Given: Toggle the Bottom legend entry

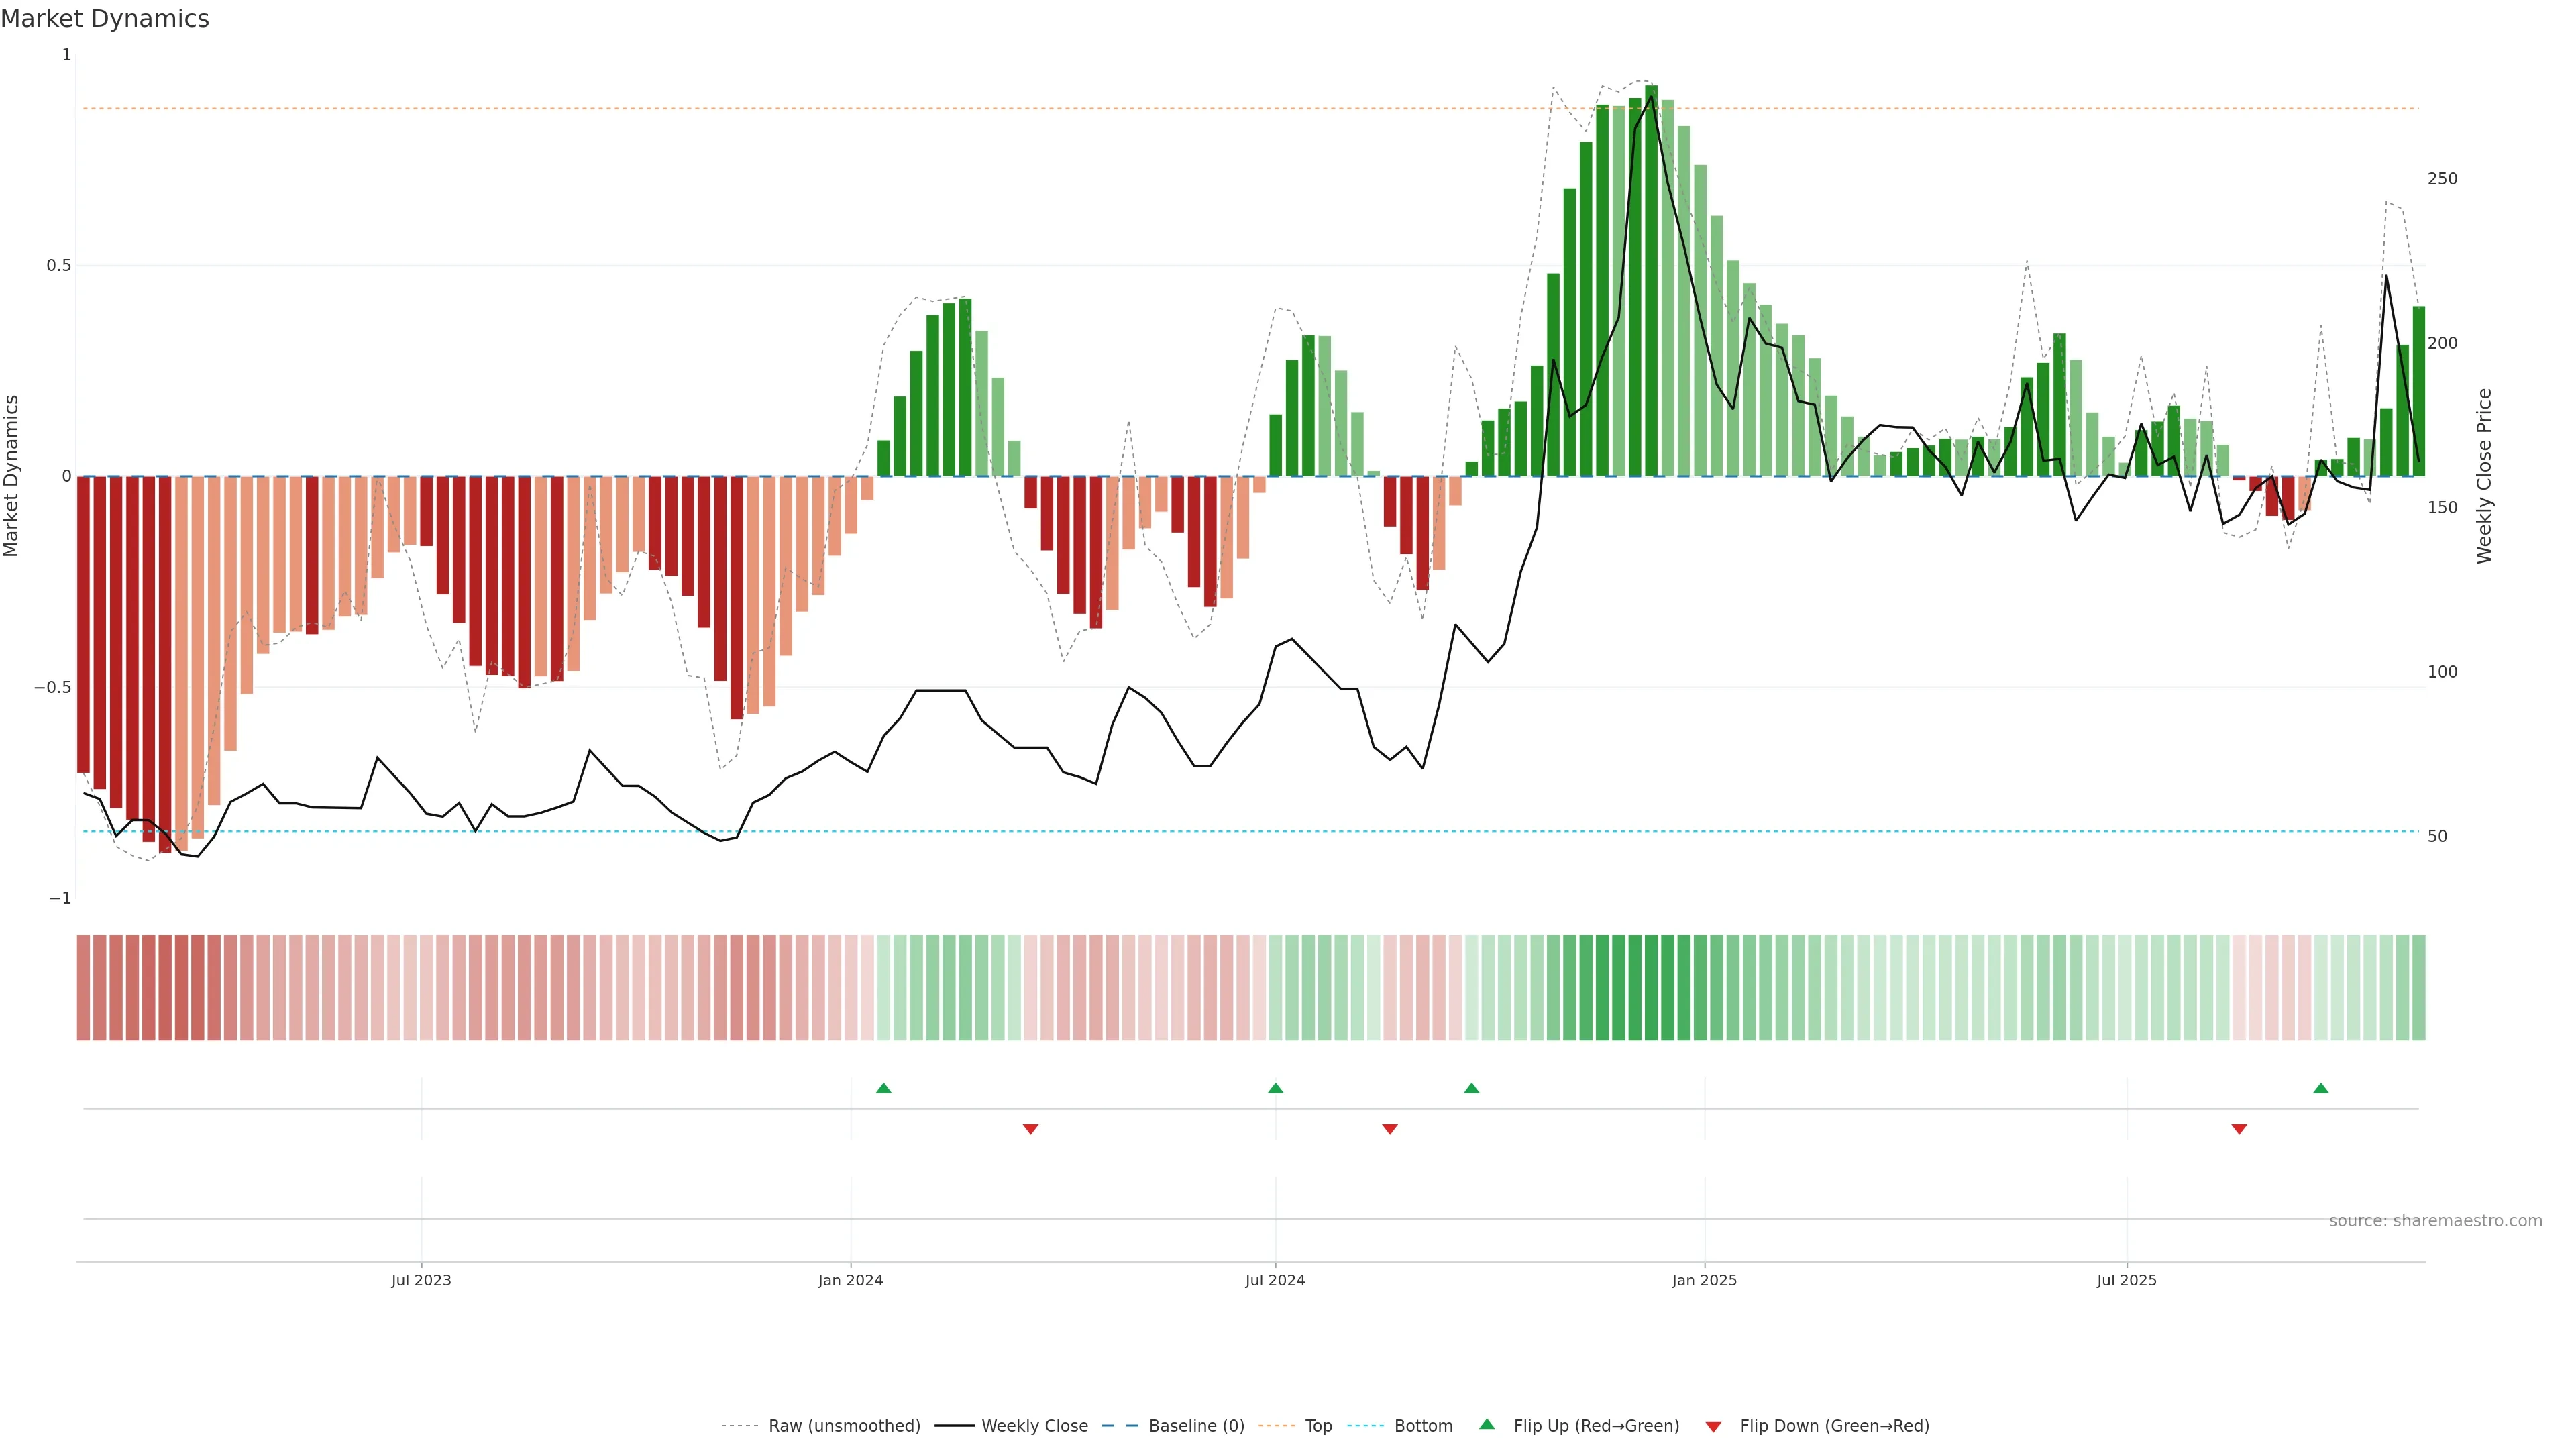Looking at the screenshot, I should click(x=1423, y=1425).
